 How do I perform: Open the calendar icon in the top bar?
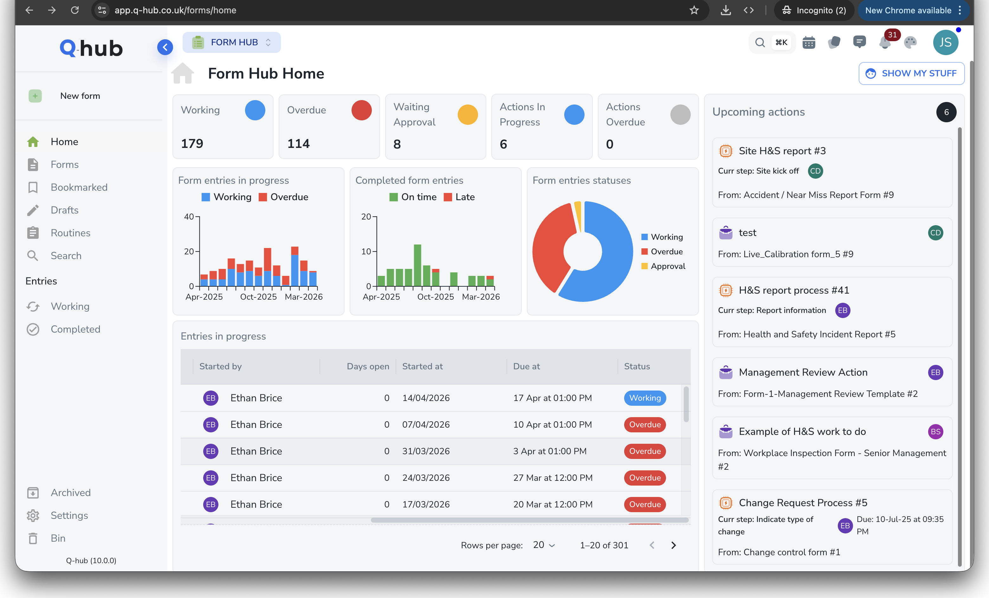(809, 42)
